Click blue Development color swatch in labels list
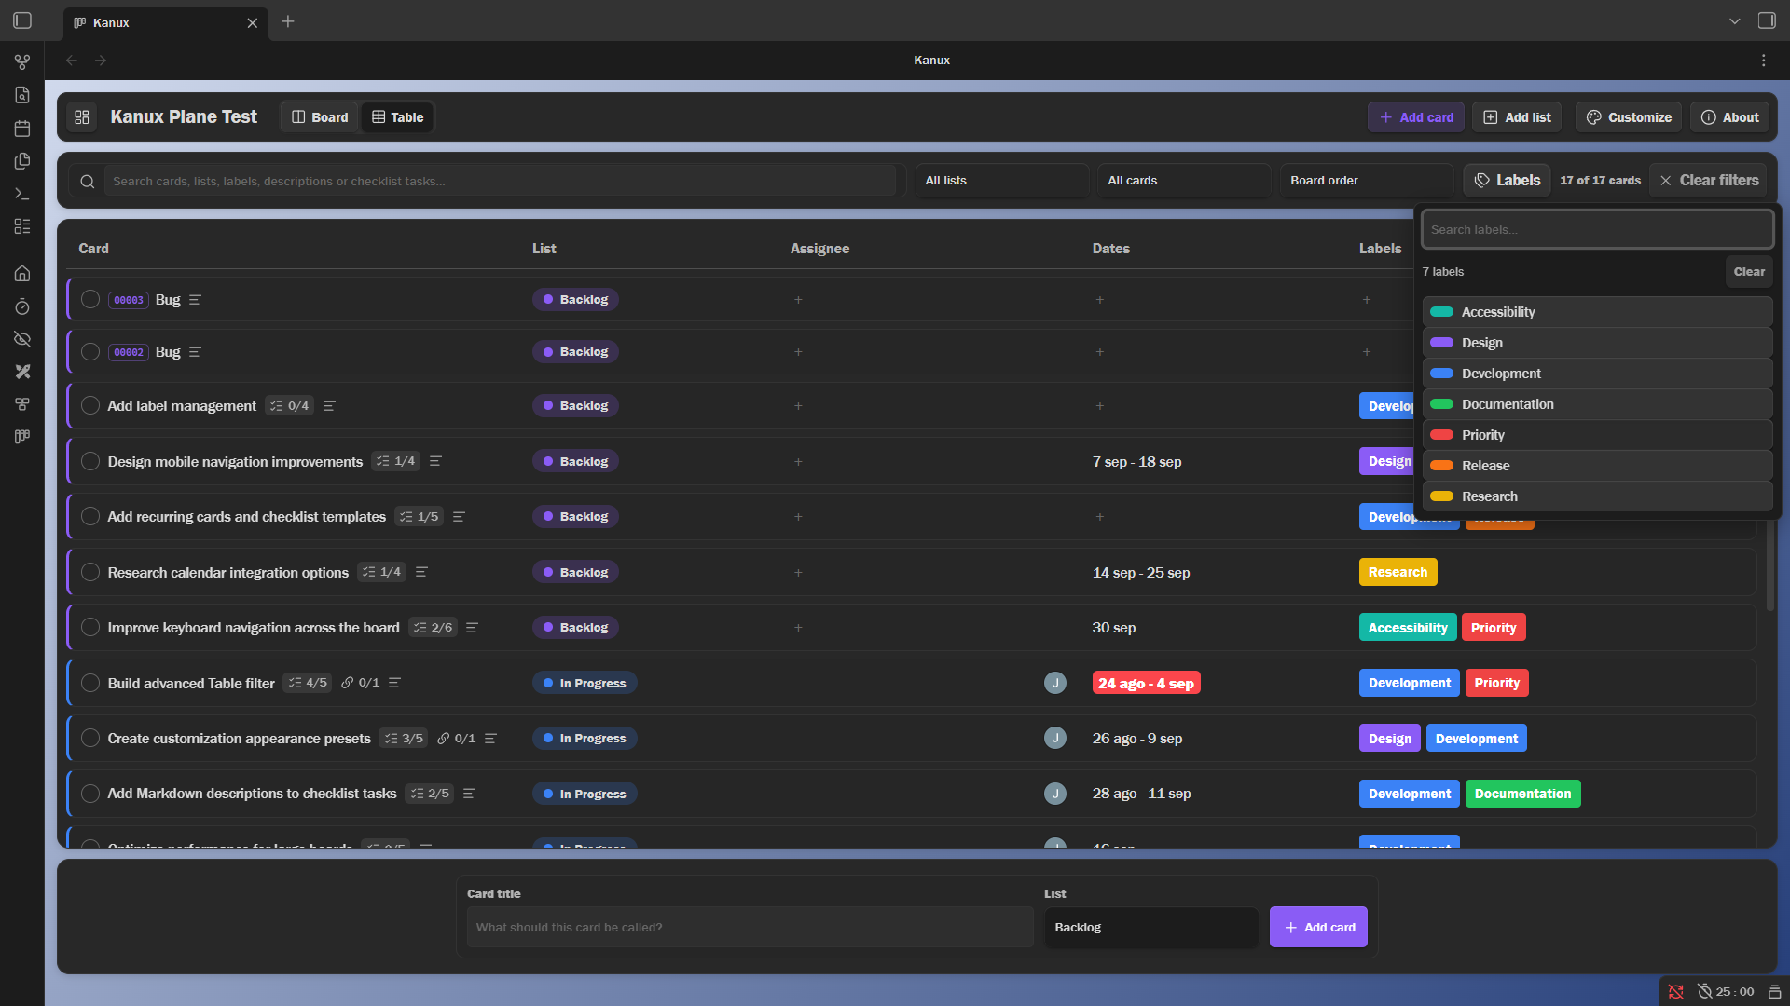Screen dimensions: 1790x1006 [1441, 374]
